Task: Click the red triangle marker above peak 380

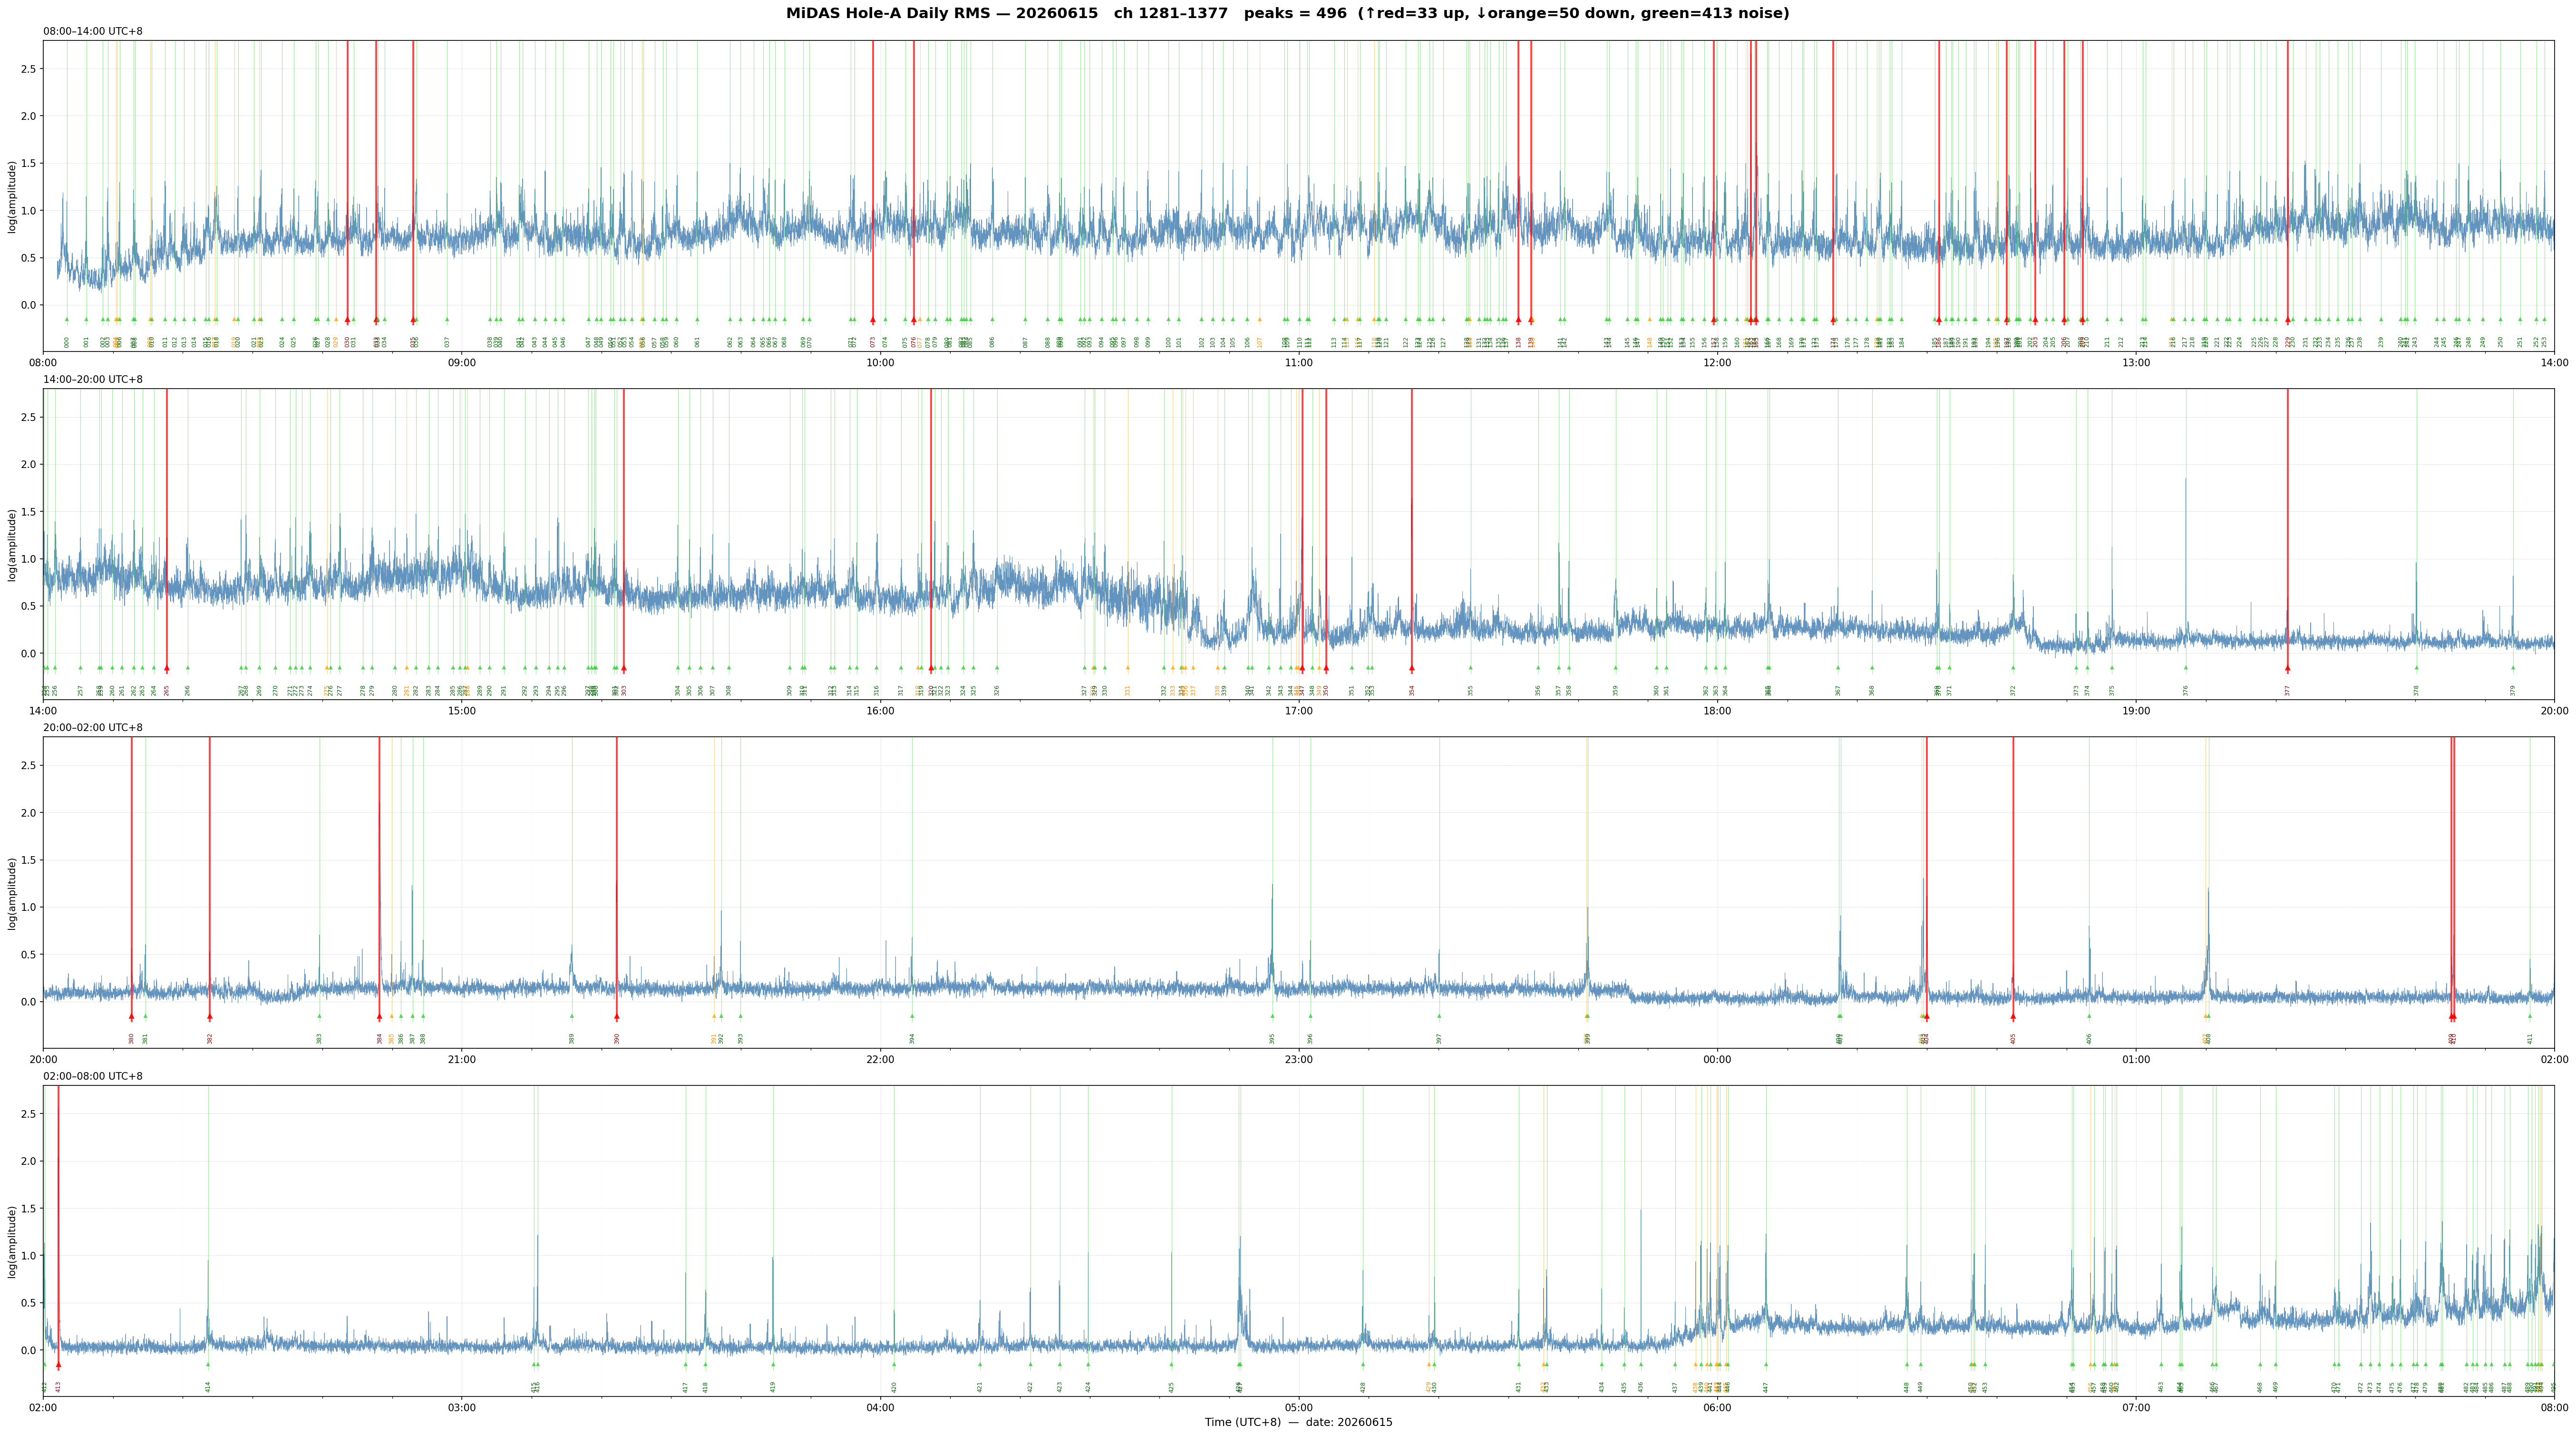Action: 132,1017
